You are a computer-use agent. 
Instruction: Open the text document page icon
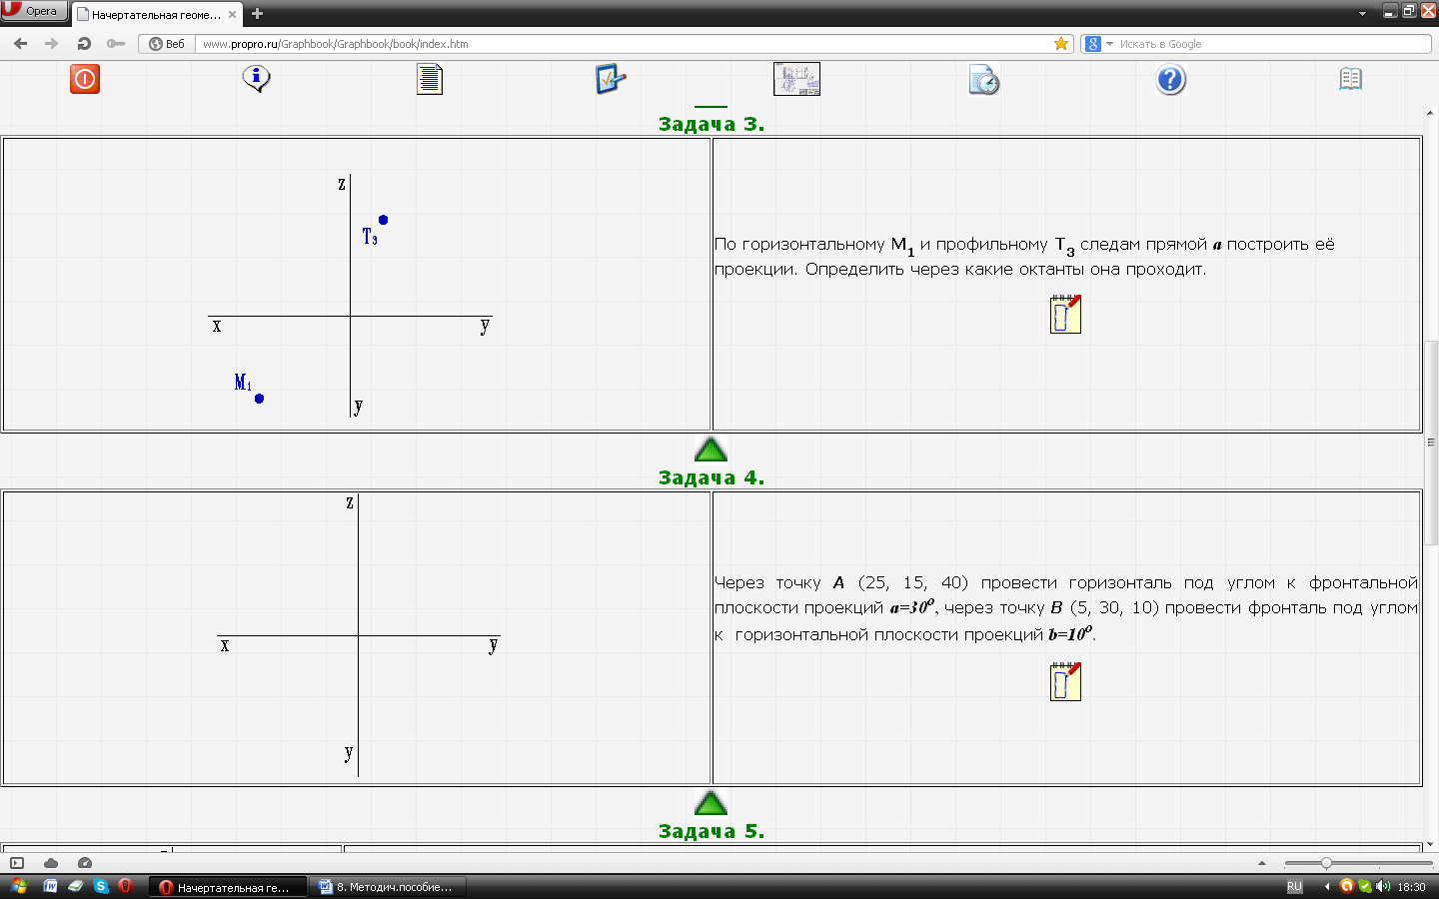pos(430,79)
